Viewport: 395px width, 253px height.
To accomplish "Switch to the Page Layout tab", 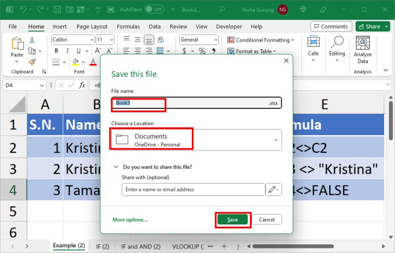I will point(92,27).
